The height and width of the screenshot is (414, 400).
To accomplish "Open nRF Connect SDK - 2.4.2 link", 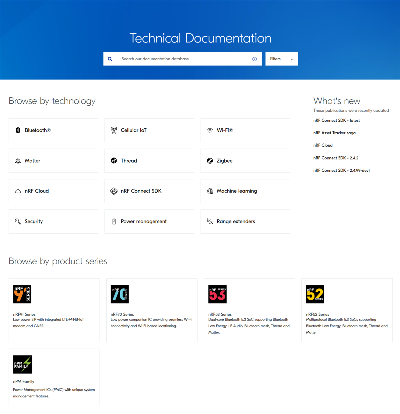I will coord(336,158).
